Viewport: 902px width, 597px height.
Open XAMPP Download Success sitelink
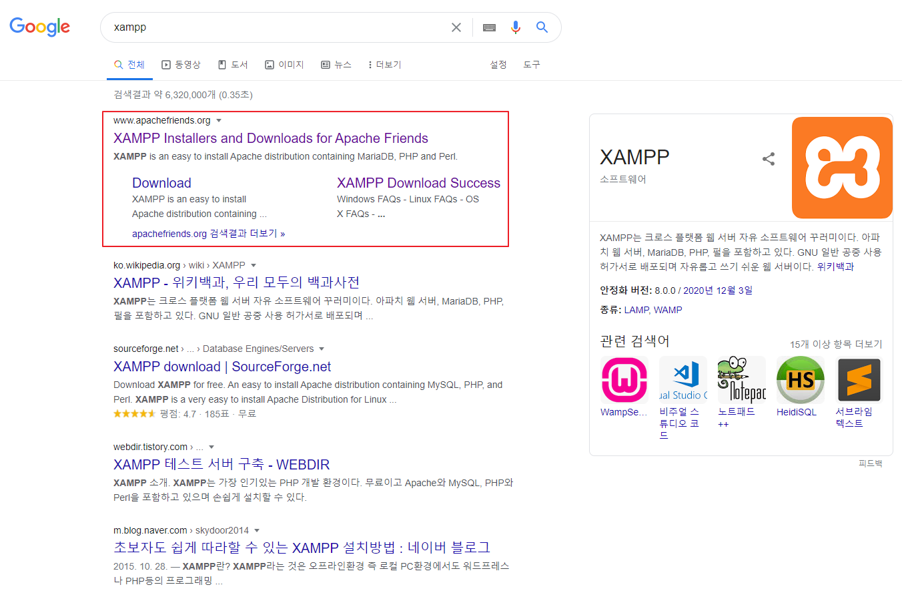(x=418, y=183)
